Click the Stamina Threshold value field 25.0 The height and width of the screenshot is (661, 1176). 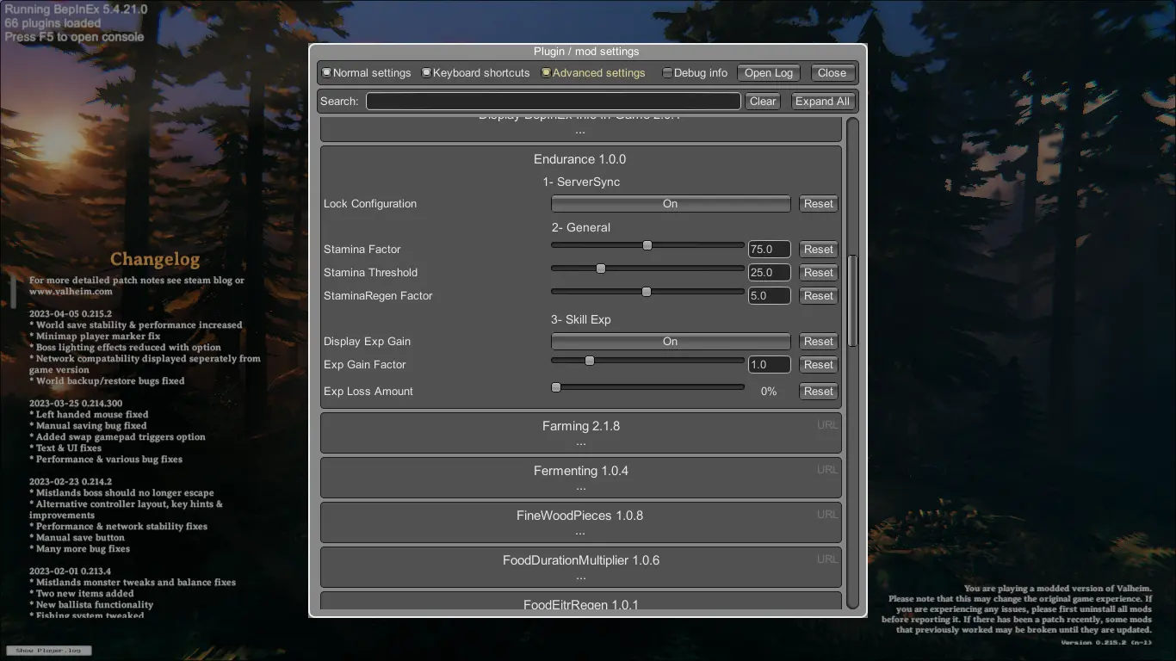point(769,273)
